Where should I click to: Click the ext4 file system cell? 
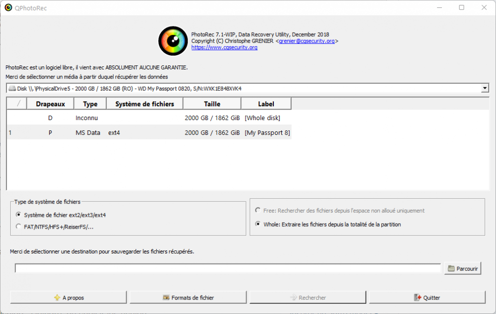pos(114,133)
